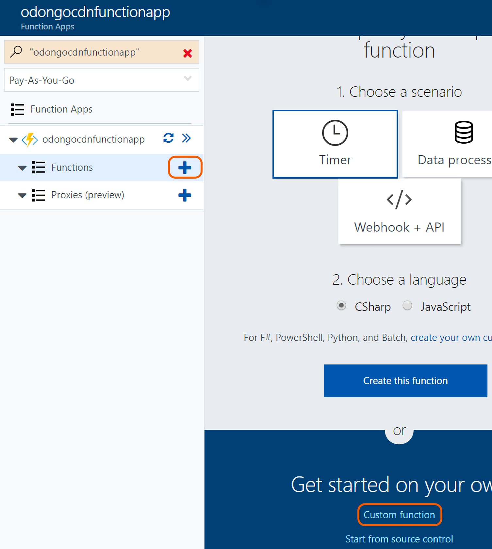The image size is (492, 549).
Task: Select the JavaScript radio button
Action: [407, 305]
